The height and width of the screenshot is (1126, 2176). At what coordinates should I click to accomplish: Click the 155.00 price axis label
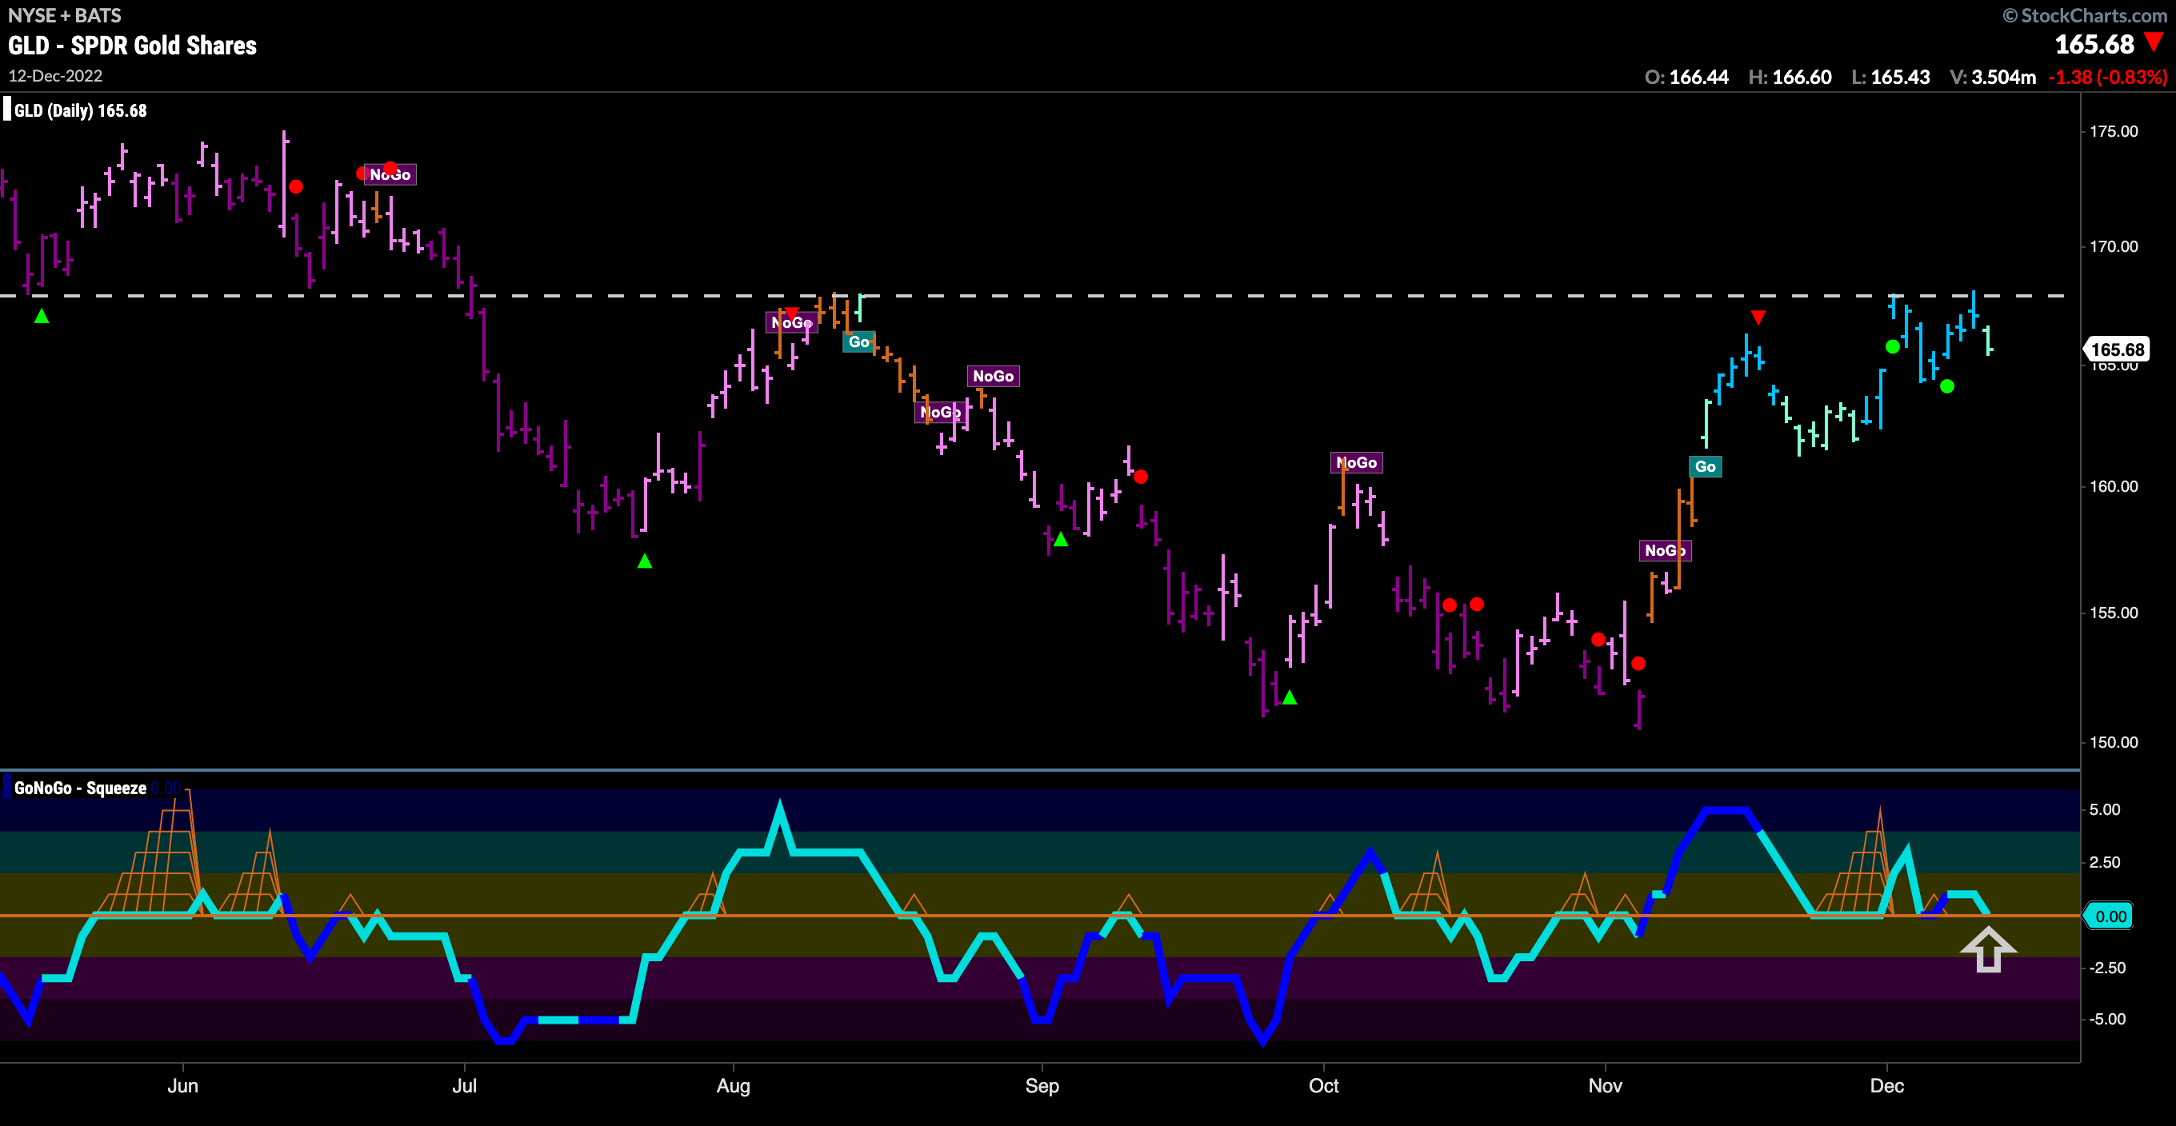pyautogui.click(x=2114, y=613)
